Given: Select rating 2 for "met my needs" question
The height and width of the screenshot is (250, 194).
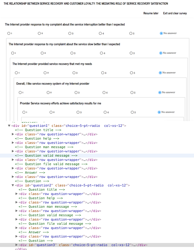Looking at the screenshot, I should click(45, 73).
